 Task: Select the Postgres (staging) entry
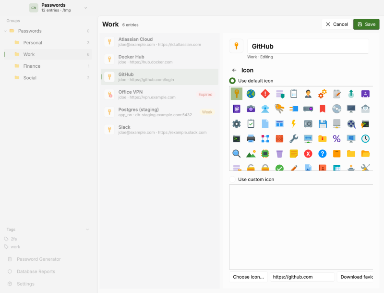(160, 112)
